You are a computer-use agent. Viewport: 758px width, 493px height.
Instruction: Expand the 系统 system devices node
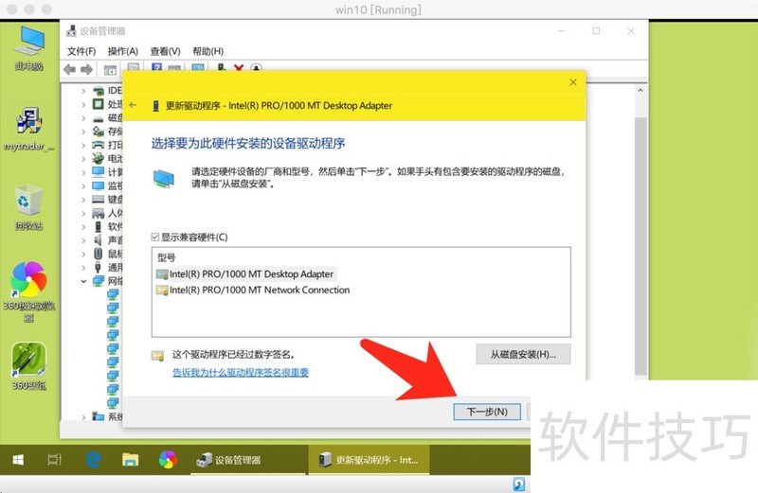[x=83, y=416]
